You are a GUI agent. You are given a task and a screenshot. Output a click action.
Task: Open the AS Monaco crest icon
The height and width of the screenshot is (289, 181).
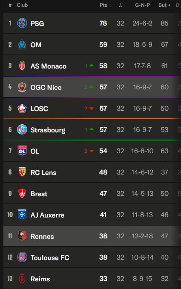point(22,66)
